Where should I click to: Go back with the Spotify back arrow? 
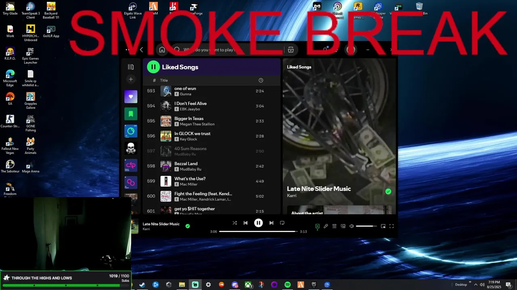141,50
